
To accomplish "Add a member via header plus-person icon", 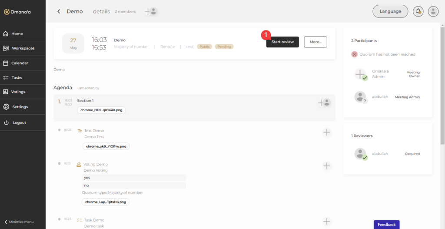I will point(150,12).
